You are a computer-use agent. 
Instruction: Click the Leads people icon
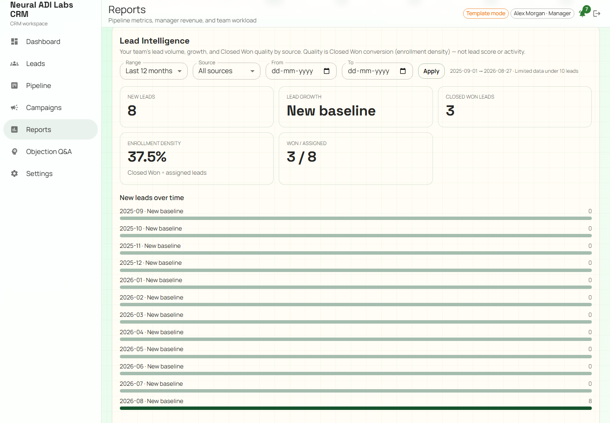(x=14, y=63)
